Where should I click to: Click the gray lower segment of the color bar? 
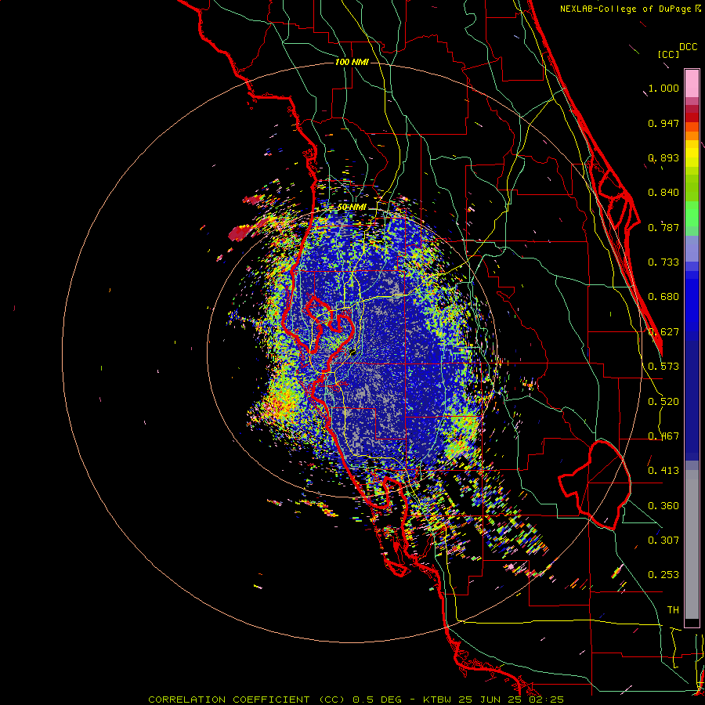coord(692,544)
